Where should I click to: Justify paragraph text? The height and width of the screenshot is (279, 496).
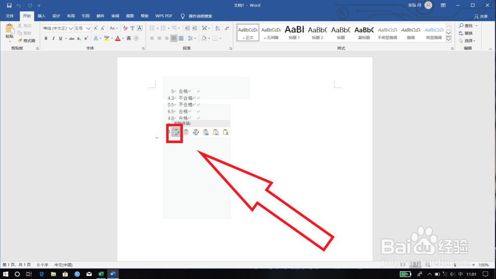tap(174, 39)
